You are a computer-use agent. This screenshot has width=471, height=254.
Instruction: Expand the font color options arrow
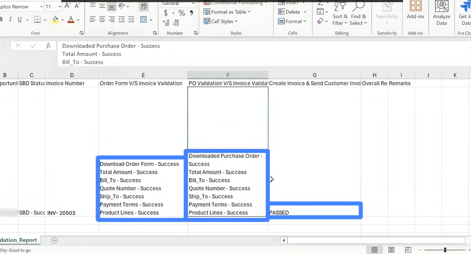(78, 20)
